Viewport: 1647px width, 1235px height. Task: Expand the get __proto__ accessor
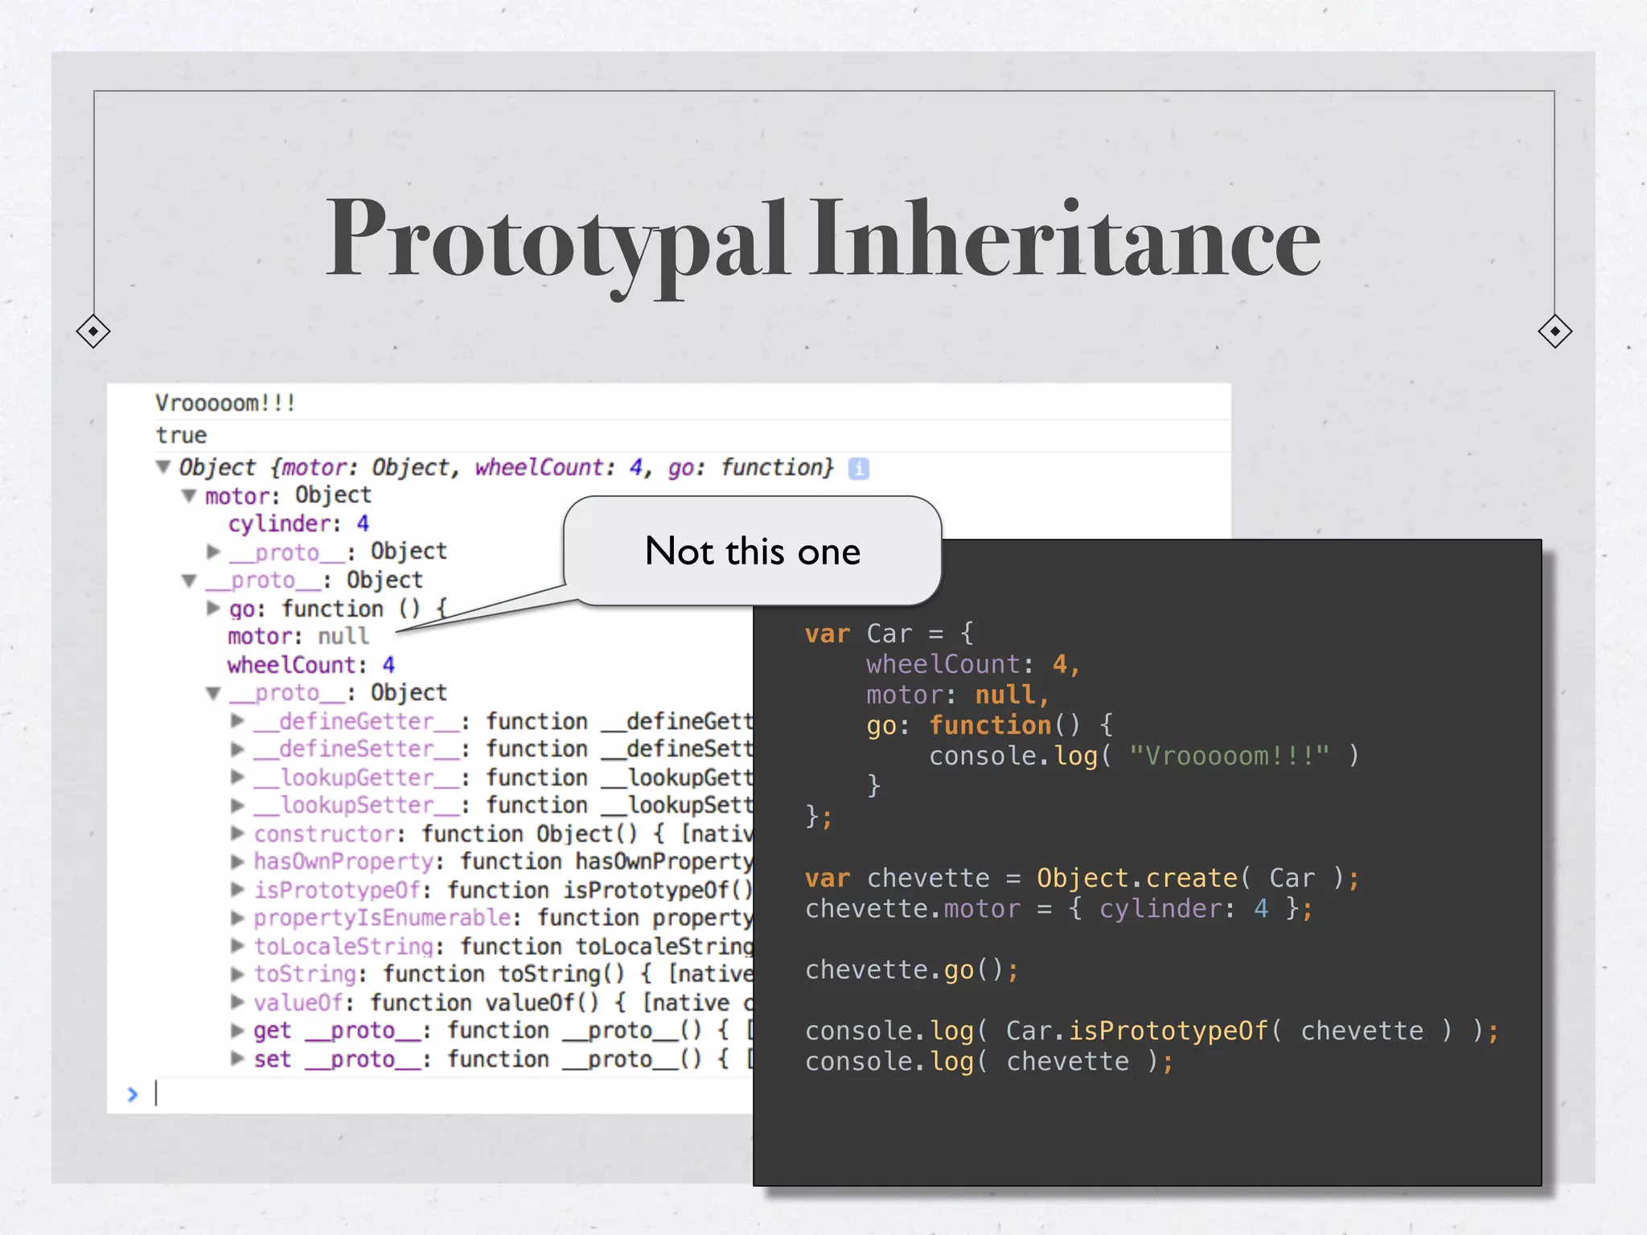pyautogui.click(x=237, y=1030)
